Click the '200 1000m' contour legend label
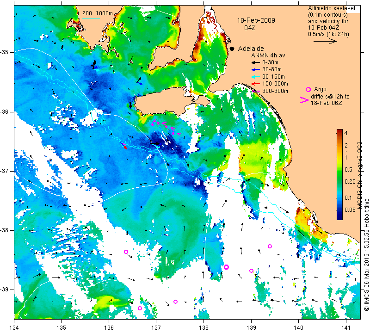The width and height of the screenshot is (370, 333). 98,13
